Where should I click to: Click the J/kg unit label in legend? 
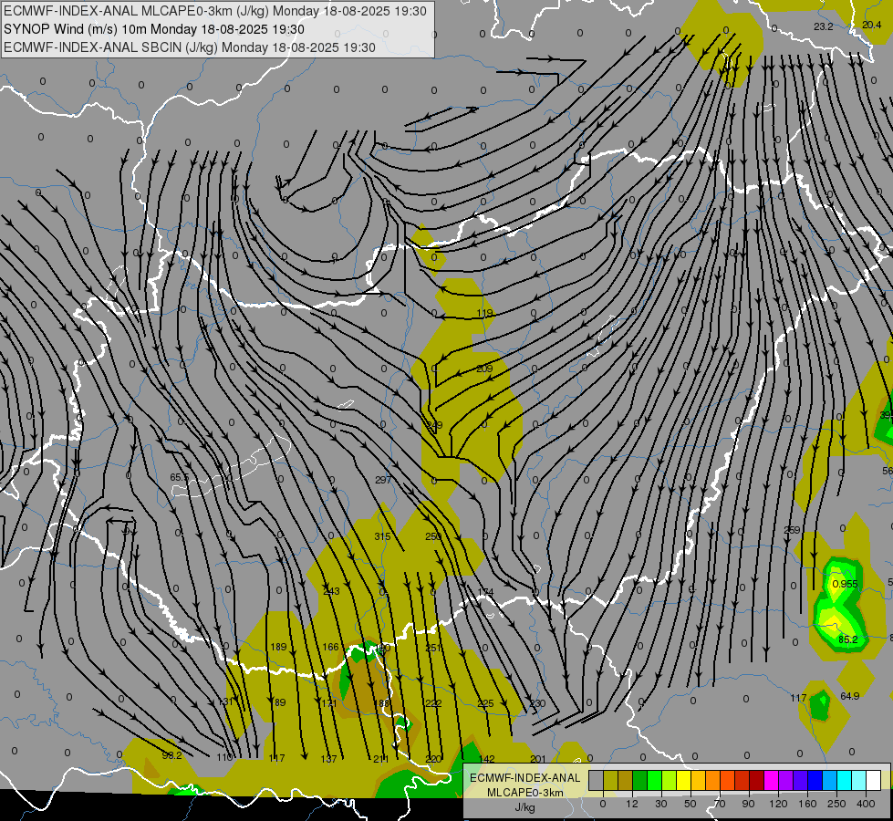[524, 807]
